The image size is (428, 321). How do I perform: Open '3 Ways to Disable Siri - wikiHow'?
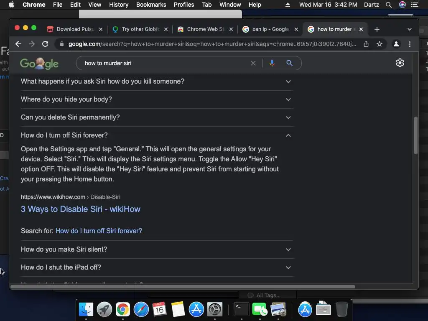pyautogui.click(x=81, y=209)
